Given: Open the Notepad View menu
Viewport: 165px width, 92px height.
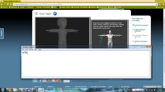Looking at the screenshot, I should 36,50.
